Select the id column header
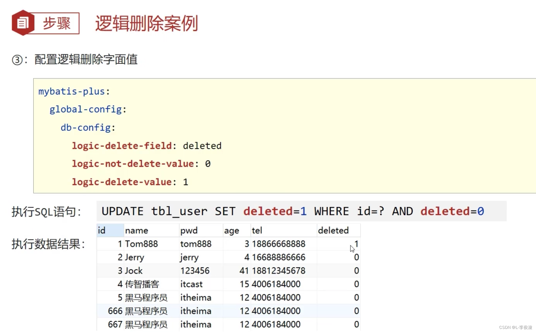 [110, 230]
